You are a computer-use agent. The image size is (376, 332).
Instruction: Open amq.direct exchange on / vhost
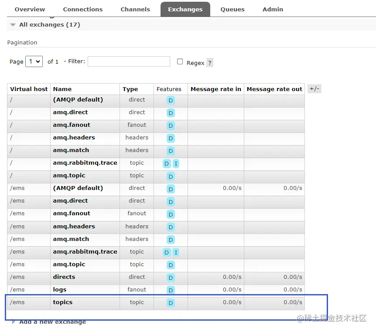pos(71,112)
